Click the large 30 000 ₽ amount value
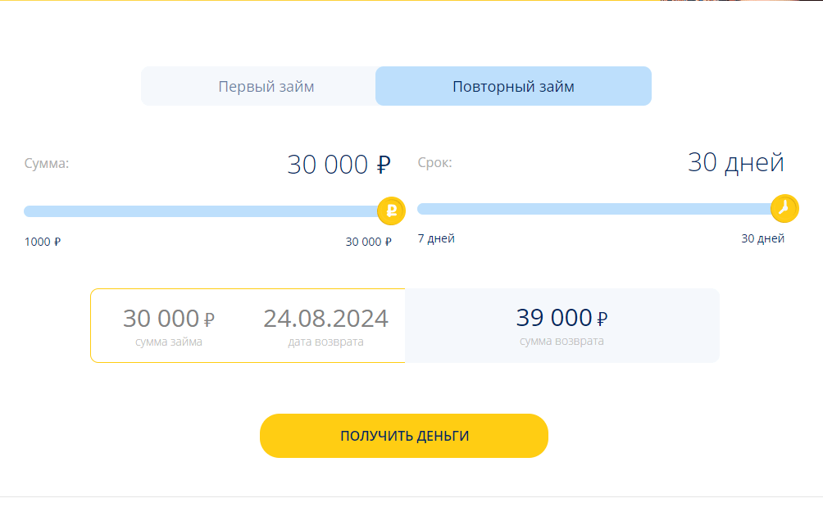Screen dimensions: 823x530 pyautogui.click(x=339, y=165)
